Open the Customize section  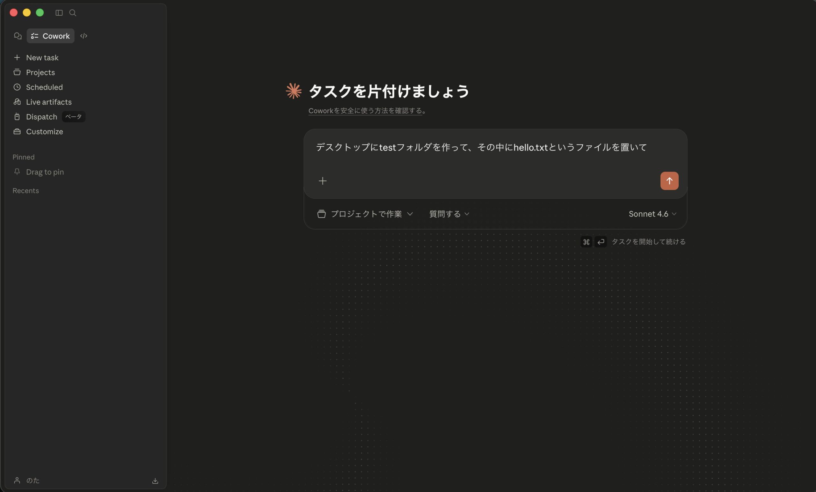pos(44,132)
